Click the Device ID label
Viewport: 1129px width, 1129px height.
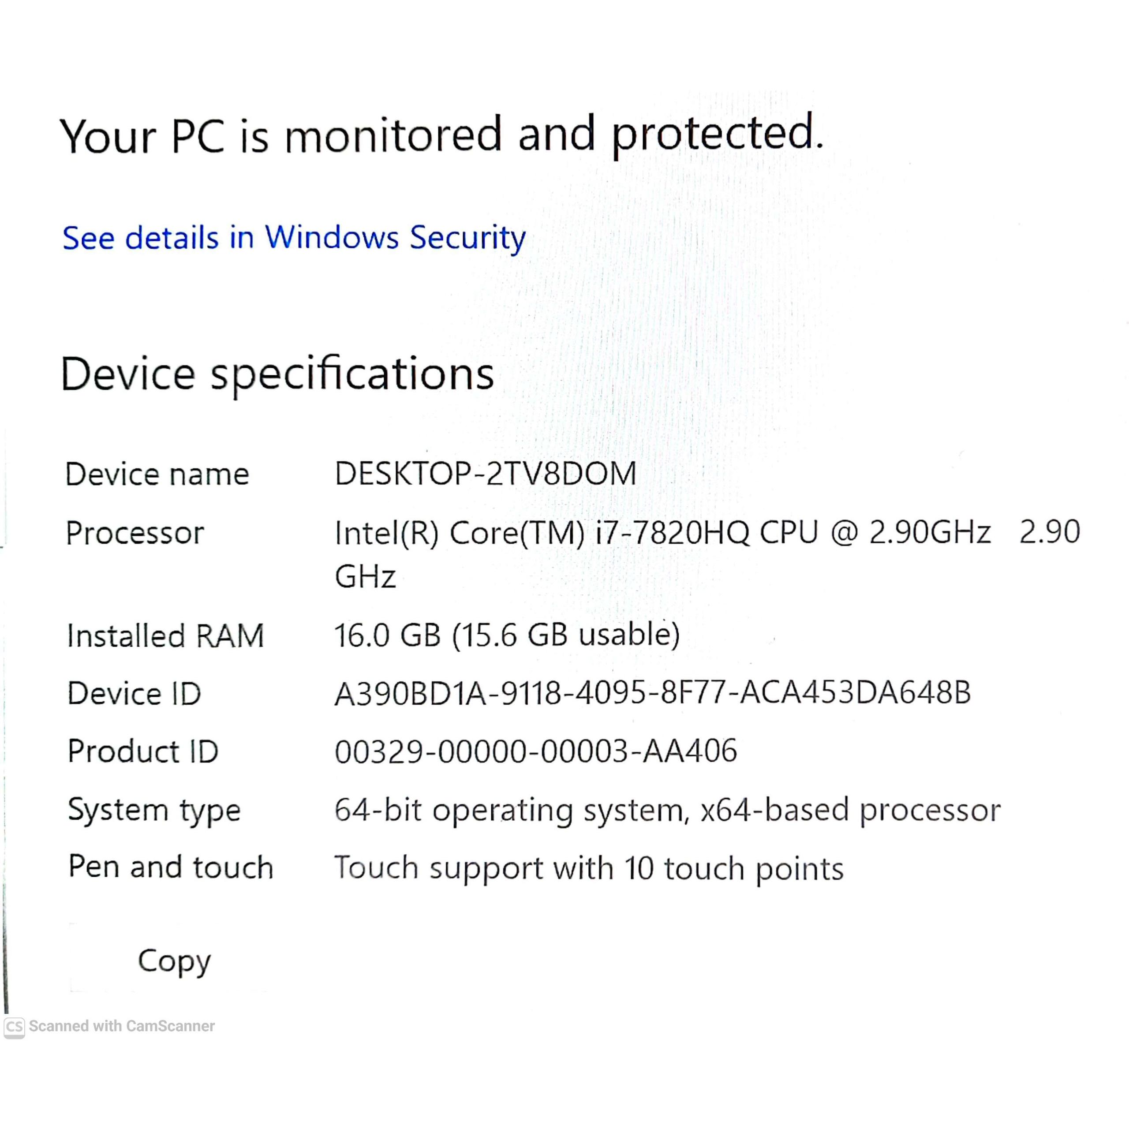click(x=135, y=694)
